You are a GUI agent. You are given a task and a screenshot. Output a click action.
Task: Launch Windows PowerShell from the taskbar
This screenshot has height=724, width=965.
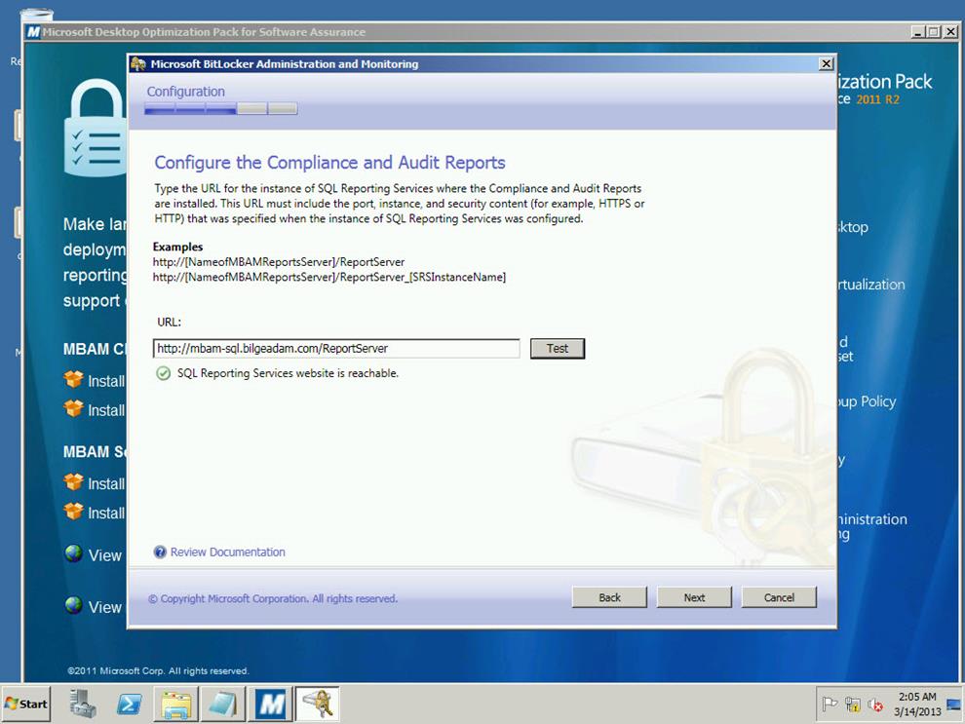click(x=130, y=704)
